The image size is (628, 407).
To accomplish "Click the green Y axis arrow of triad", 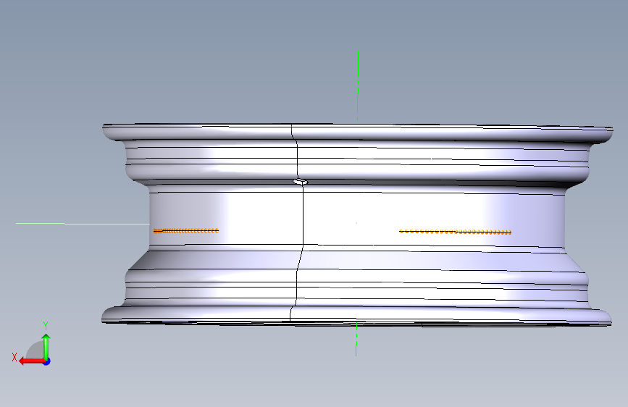I will [46, 346].
